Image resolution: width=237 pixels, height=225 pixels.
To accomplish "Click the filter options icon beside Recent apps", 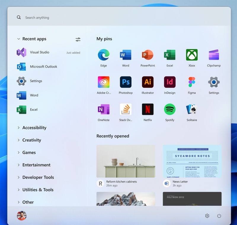I will point(78,39).
